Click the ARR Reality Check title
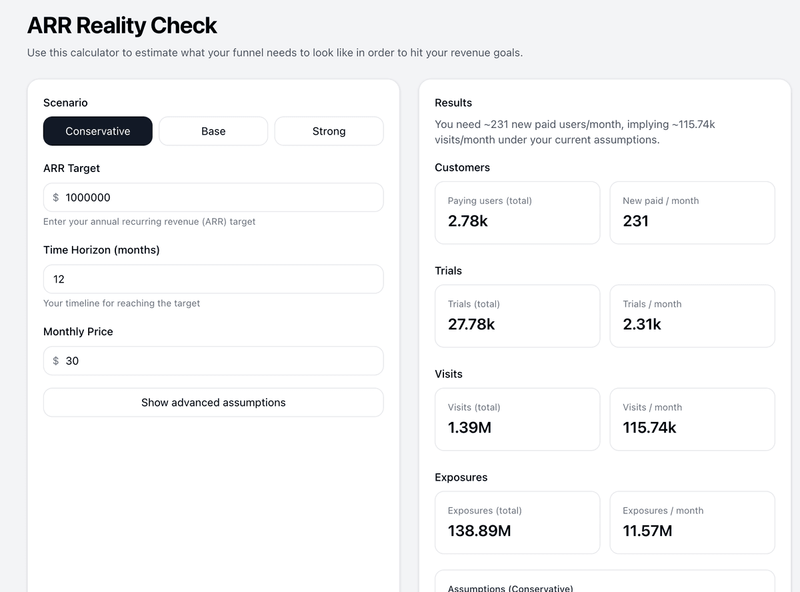 click(122, 25)
